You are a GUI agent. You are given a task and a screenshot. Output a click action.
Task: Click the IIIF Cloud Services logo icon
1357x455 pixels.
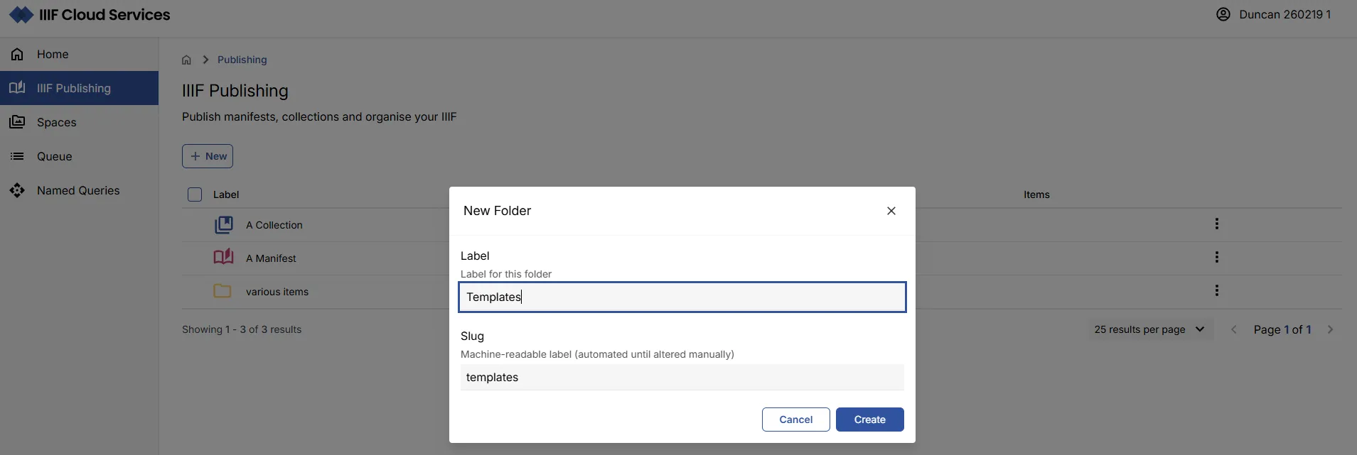pyautogui.click(x=21, y=14)
